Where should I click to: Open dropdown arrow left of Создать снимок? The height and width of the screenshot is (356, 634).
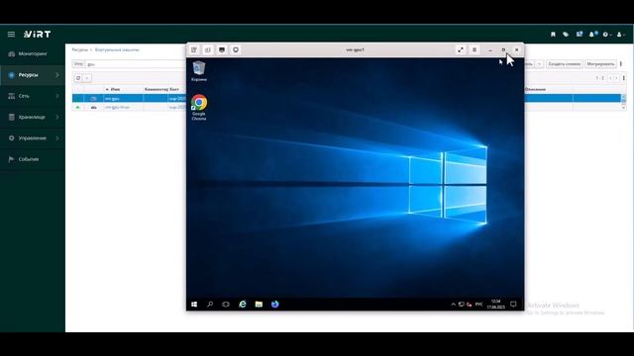pos(539,64)
